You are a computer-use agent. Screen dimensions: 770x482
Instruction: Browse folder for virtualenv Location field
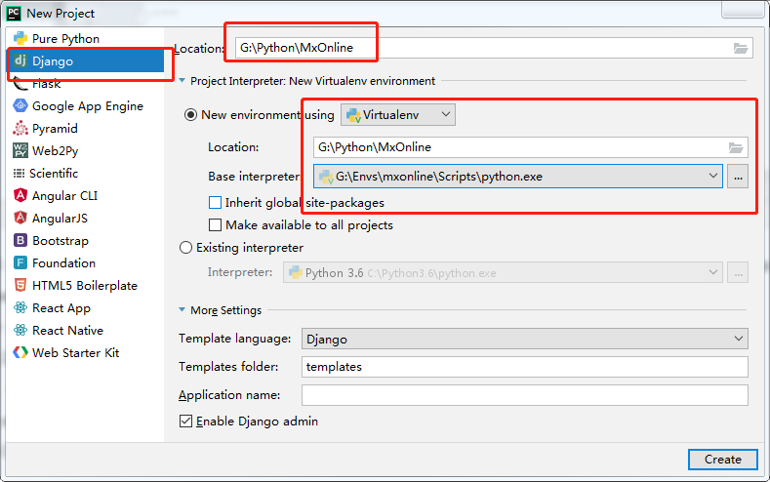736,147
